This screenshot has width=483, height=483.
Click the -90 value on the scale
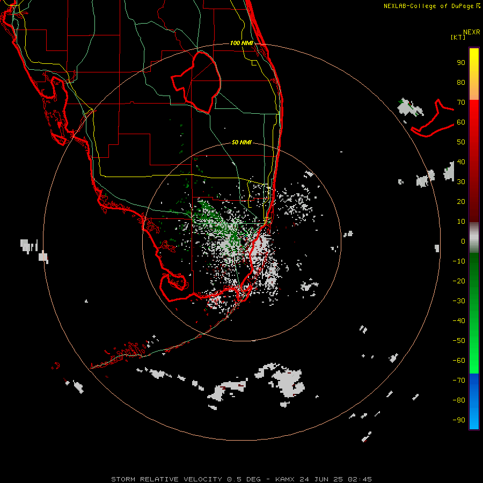click(459, 420)
